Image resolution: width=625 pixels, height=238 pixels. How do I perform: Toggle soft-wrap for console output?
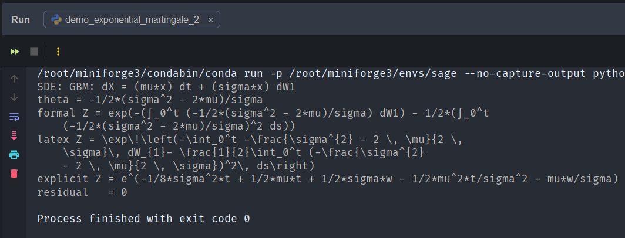[x=15, y=116]
